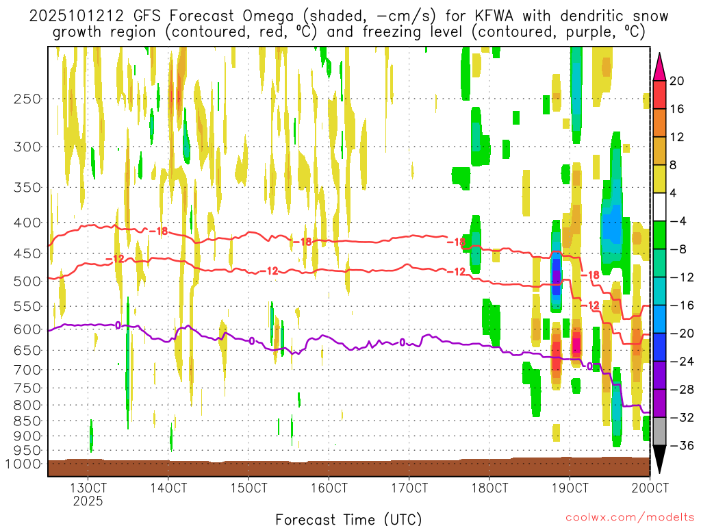Click the colorbar tick label -36
Screen dimensions: 701x526
pyautogui.click(x=682, y=445)
